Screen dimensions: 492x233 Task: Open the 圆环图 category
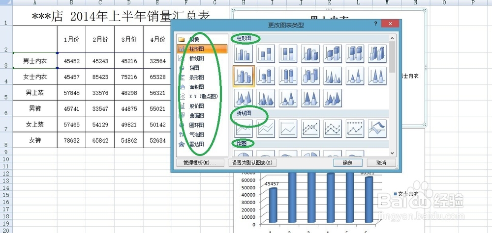(x=202, y=125)
